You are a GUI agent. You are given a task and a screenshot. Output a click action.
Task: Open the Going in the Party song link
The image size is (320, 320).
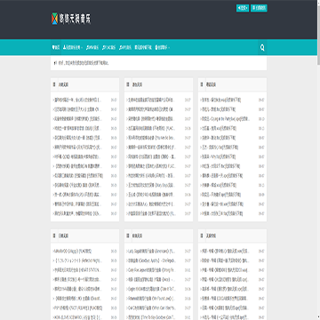point(225,119)
